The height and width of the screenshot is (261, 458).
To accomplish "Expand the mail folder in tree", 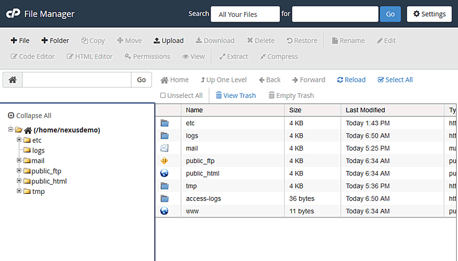I will [19, 161].
